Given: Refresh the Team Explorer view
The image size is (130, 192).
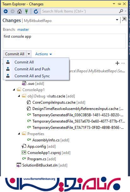Looking at the screenshot, I should 36,11.
